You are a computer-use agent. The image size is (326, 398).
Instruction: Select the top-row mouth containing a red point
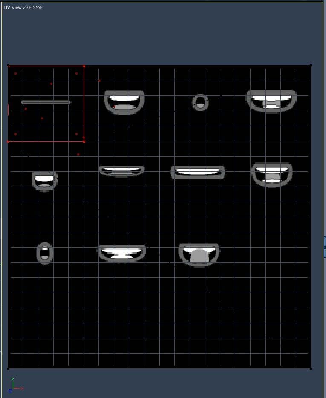(x=124, y=102)
